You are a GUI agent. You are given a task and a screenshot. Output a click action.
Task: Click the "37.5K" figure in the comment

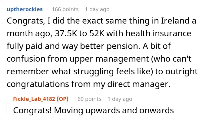66,34
